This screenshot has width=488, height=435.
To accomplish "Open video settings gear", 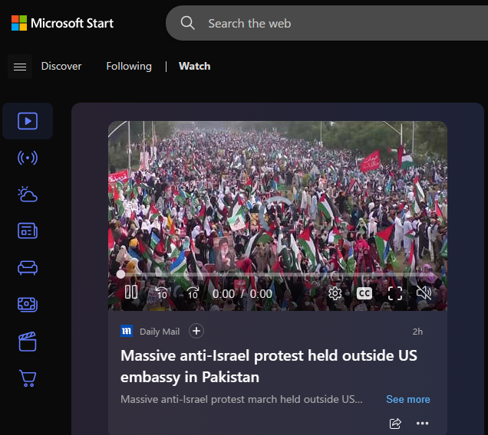I will pos(335,293).
